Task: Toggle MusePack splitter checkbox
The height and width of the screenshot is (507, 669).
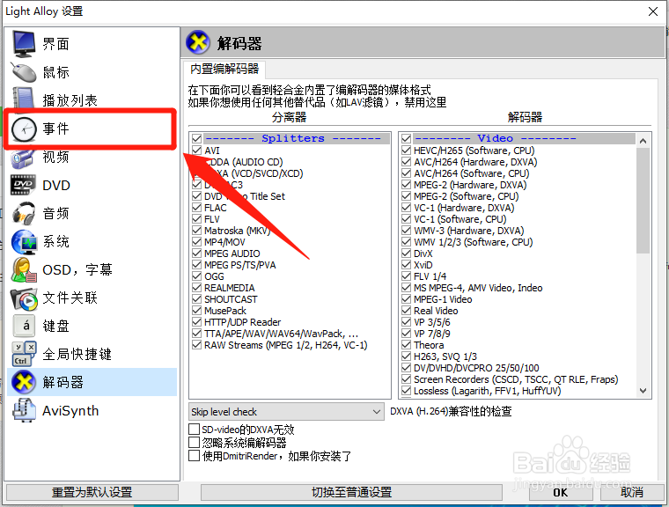Action: [x=196, y=310]
